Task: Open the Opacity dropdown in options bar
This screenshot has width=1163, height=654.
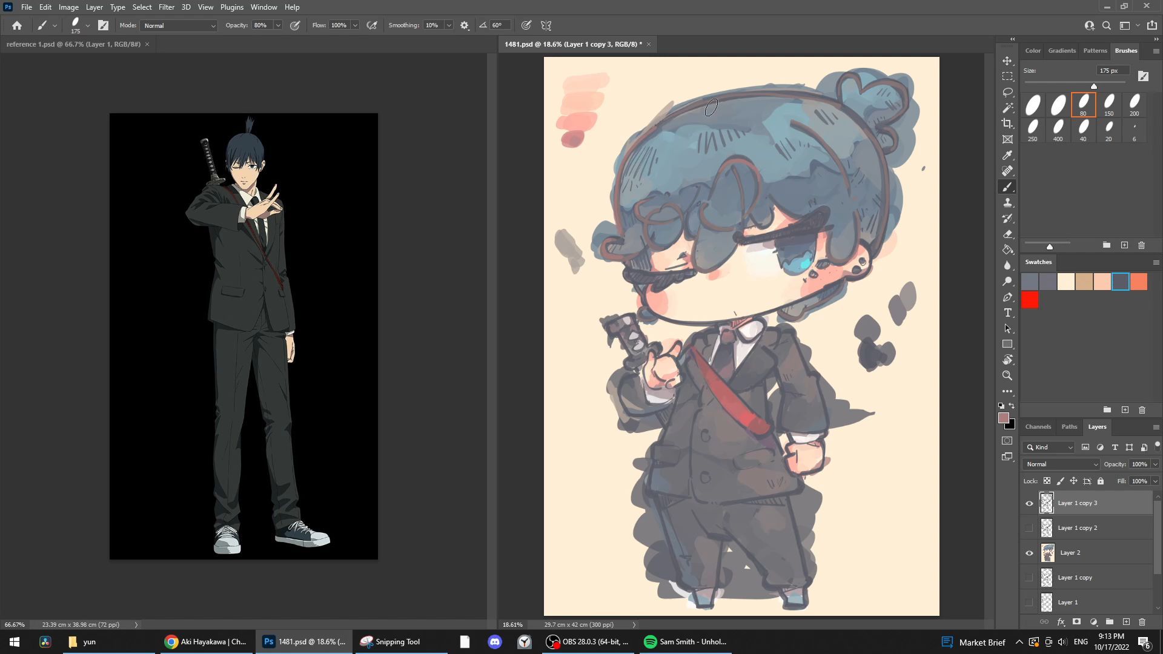Action: (x=278, y=25)
